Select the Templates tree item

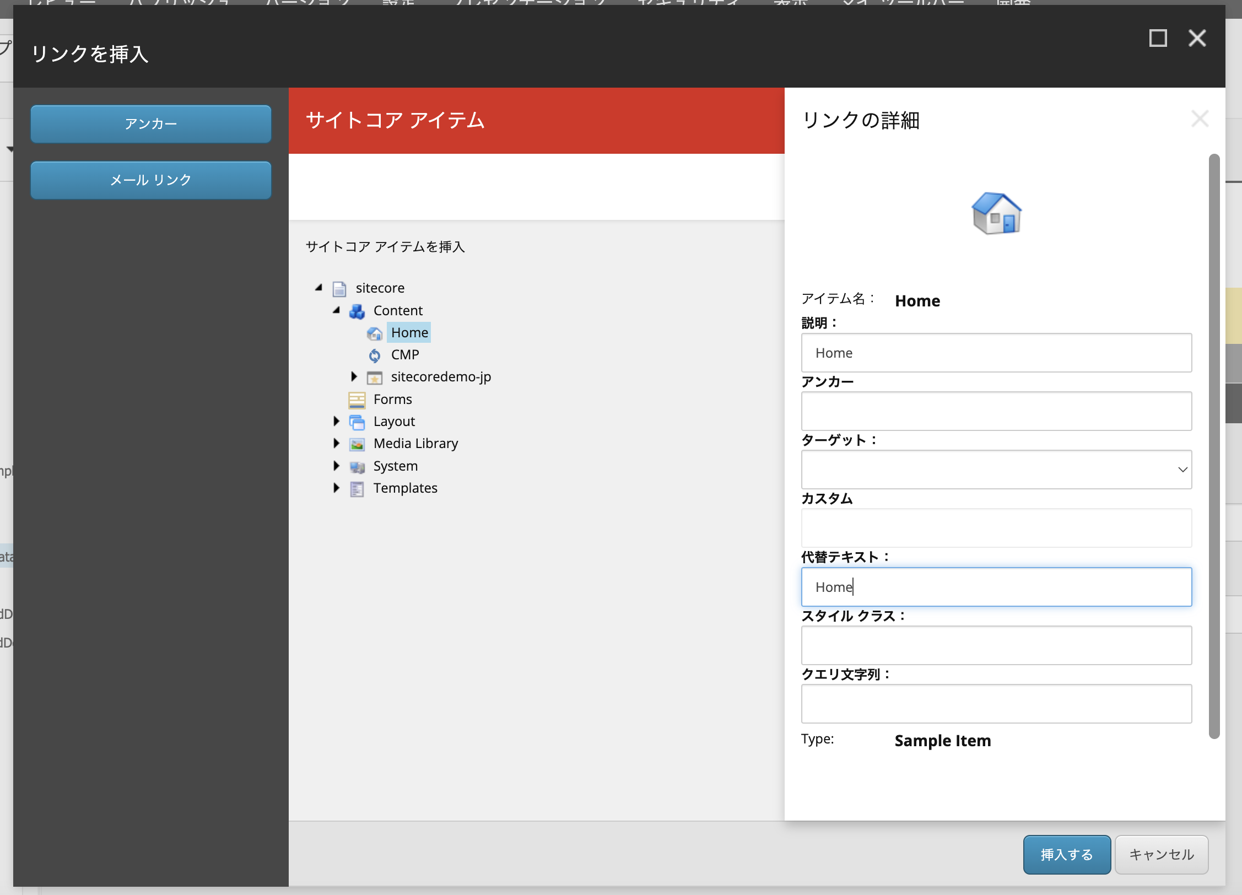point(405,488)
